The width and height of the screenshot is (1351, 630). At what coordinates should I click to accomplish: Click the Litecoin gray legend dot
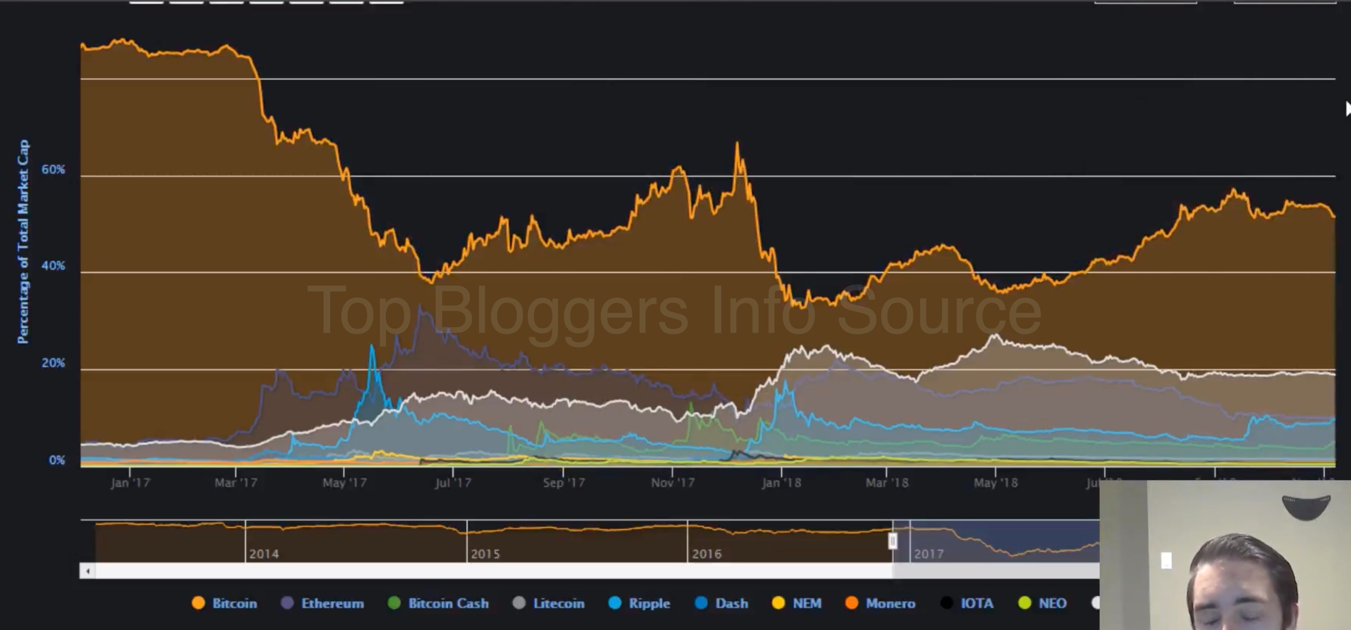pos(519,603)
